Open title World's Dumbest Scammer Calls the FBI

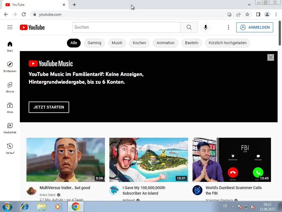click(x=234, y=190)
